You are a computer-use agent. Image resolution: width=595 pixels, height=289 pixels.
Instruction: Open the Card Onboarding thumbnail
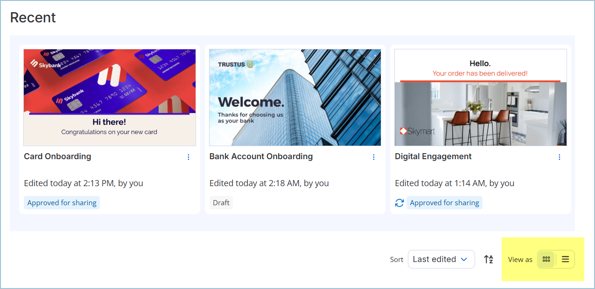tap(110, 97)
